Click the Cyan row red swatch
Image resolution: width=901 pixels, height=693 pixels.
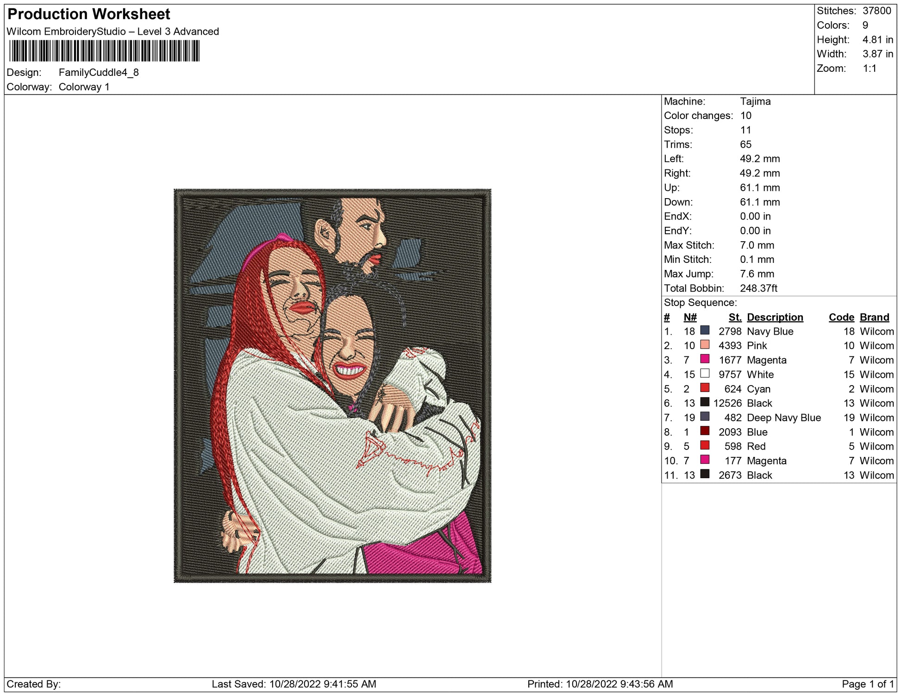(x=705, y=387)
